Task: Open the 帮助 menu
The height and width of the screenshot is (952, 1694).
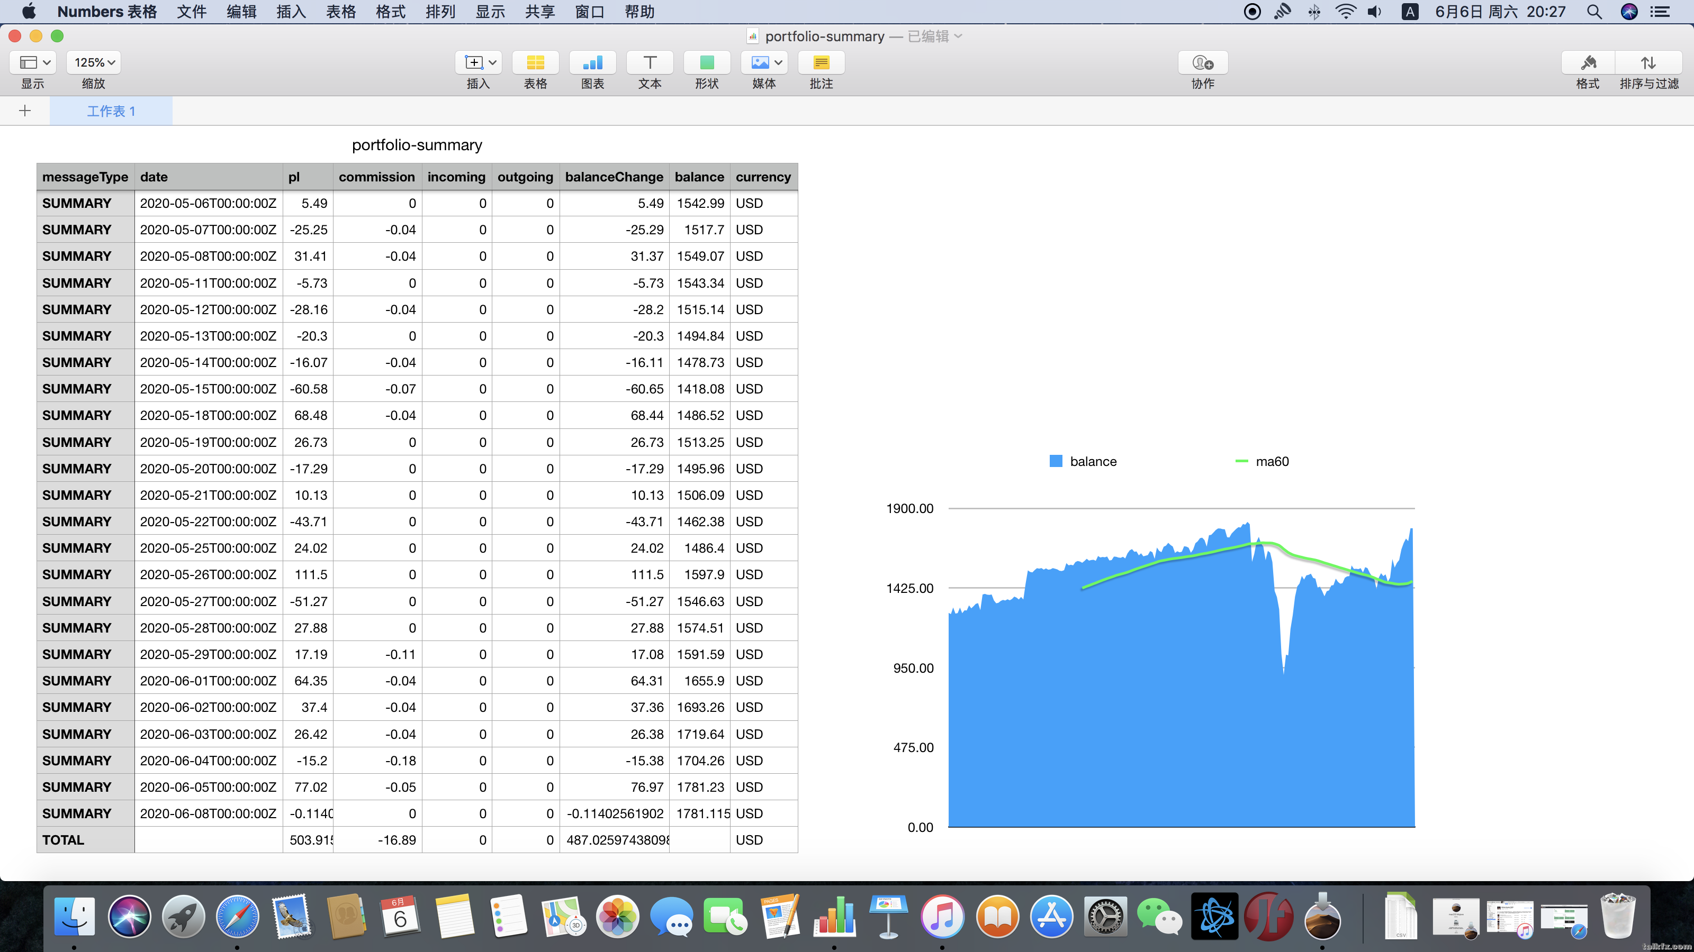Action: 639,11
